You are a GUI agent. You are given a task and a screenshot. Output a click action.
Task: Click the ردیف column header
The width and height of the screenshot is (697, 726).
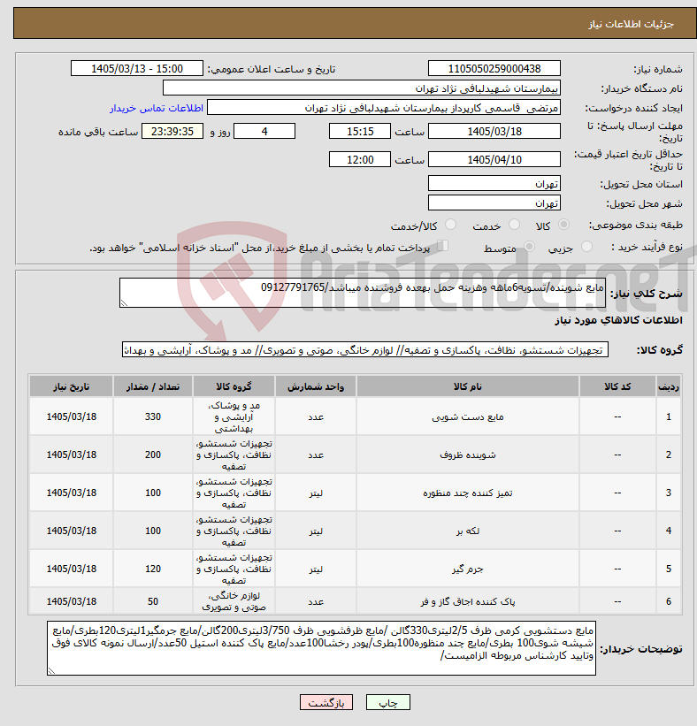(x=669, y=386)
